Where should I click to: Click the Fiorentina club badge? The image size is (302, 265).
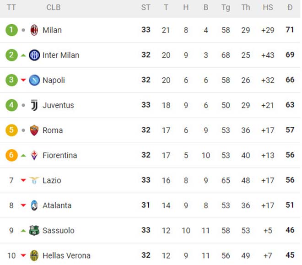[34, 156]
